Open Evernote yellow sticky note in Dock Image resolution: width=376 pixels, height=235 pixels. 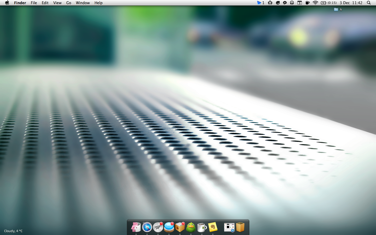coord(213,227)
